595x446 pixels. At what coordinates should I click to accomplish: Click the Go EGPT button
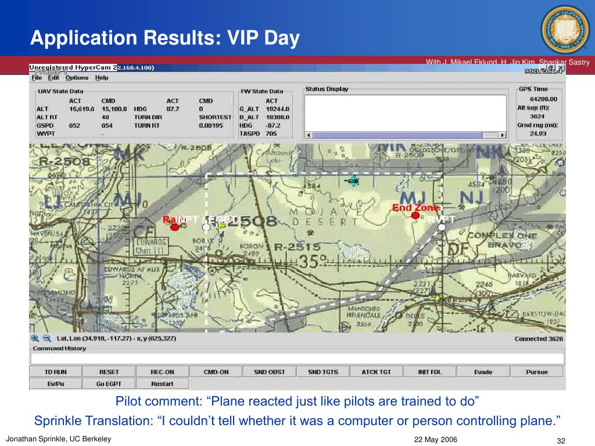pyautogui.click(x=109, y=384)
